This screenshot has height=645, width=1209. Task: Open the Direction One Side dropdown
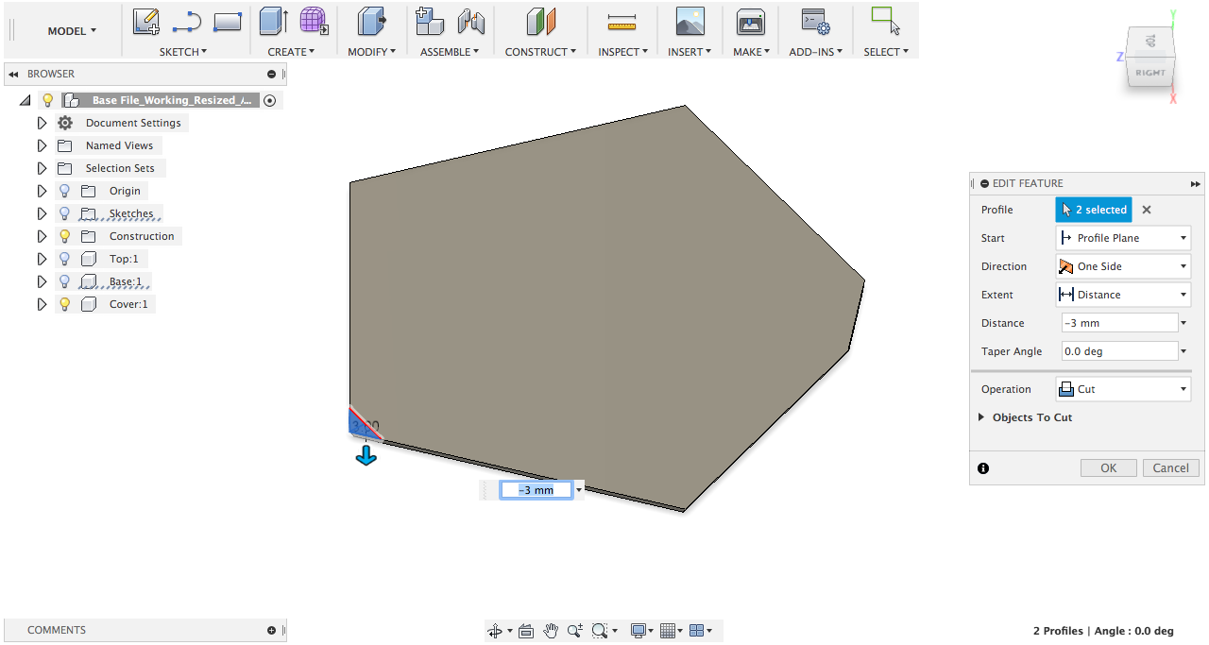click(1122, 266)
